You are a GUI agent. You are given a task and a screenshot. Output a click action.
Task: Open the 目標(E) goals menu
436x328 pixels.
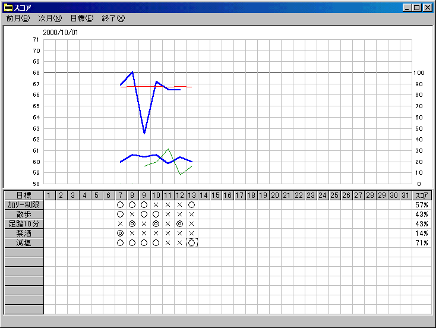(82, 18)
